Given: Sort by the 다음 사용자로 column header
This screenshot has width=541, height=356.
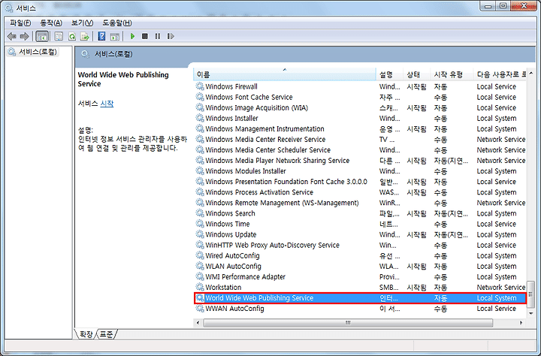Looking at the screenshot, I should [501, 74].
